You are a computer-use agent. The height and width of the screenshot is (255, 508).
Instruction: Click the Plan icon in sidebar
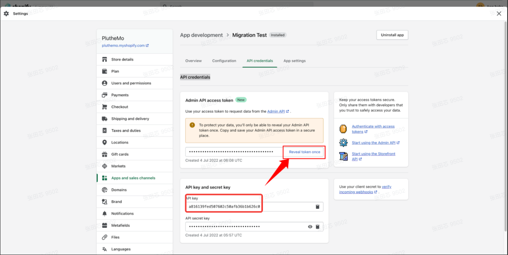(x=104, y=71)
